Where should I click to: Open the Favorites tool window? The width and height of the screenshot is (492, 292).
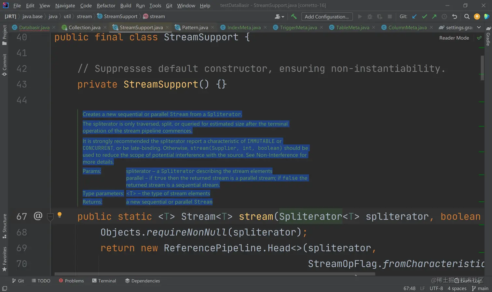(x=4, y=259)
